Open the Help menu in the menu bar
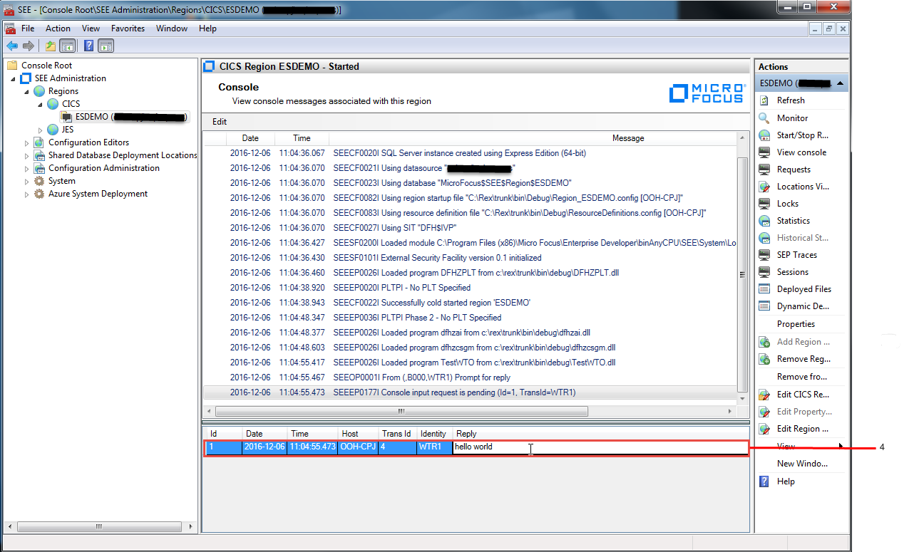This screenshot has width=919, height=552. click(x=207, y=28)
